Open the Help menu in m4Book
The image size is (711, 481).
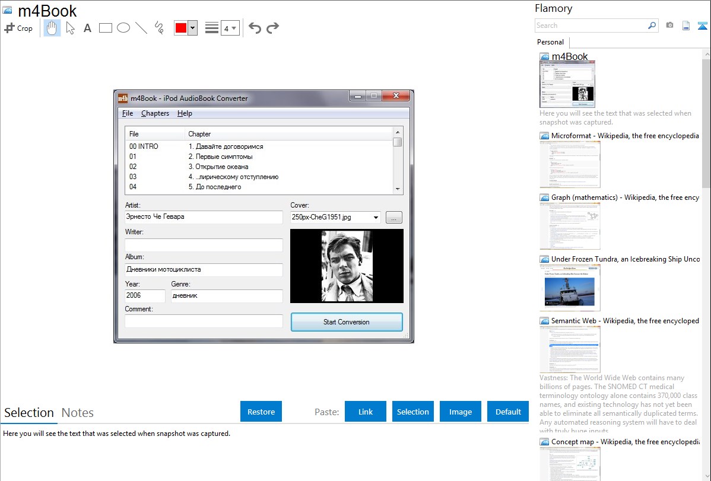coord(185,113)
